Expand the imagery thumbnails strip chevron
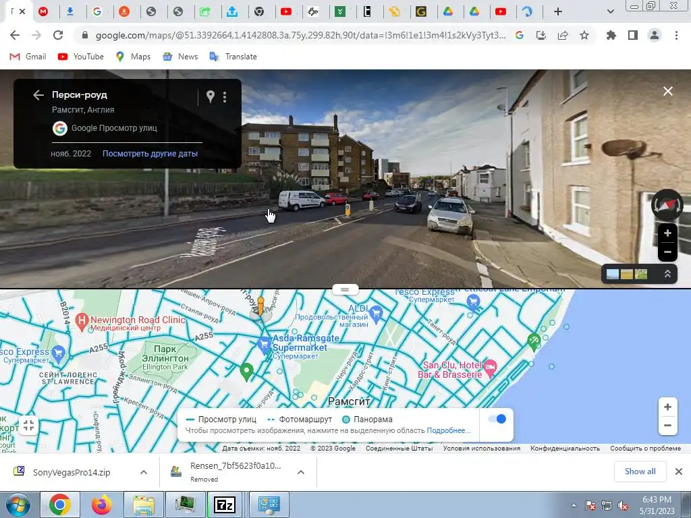Viewport: 691px width, 518px height. pos(667,274)
